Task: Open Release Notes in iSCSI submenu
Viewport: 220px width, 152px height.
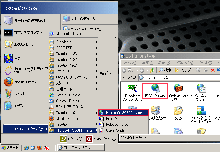Action: tap(123, 125)
